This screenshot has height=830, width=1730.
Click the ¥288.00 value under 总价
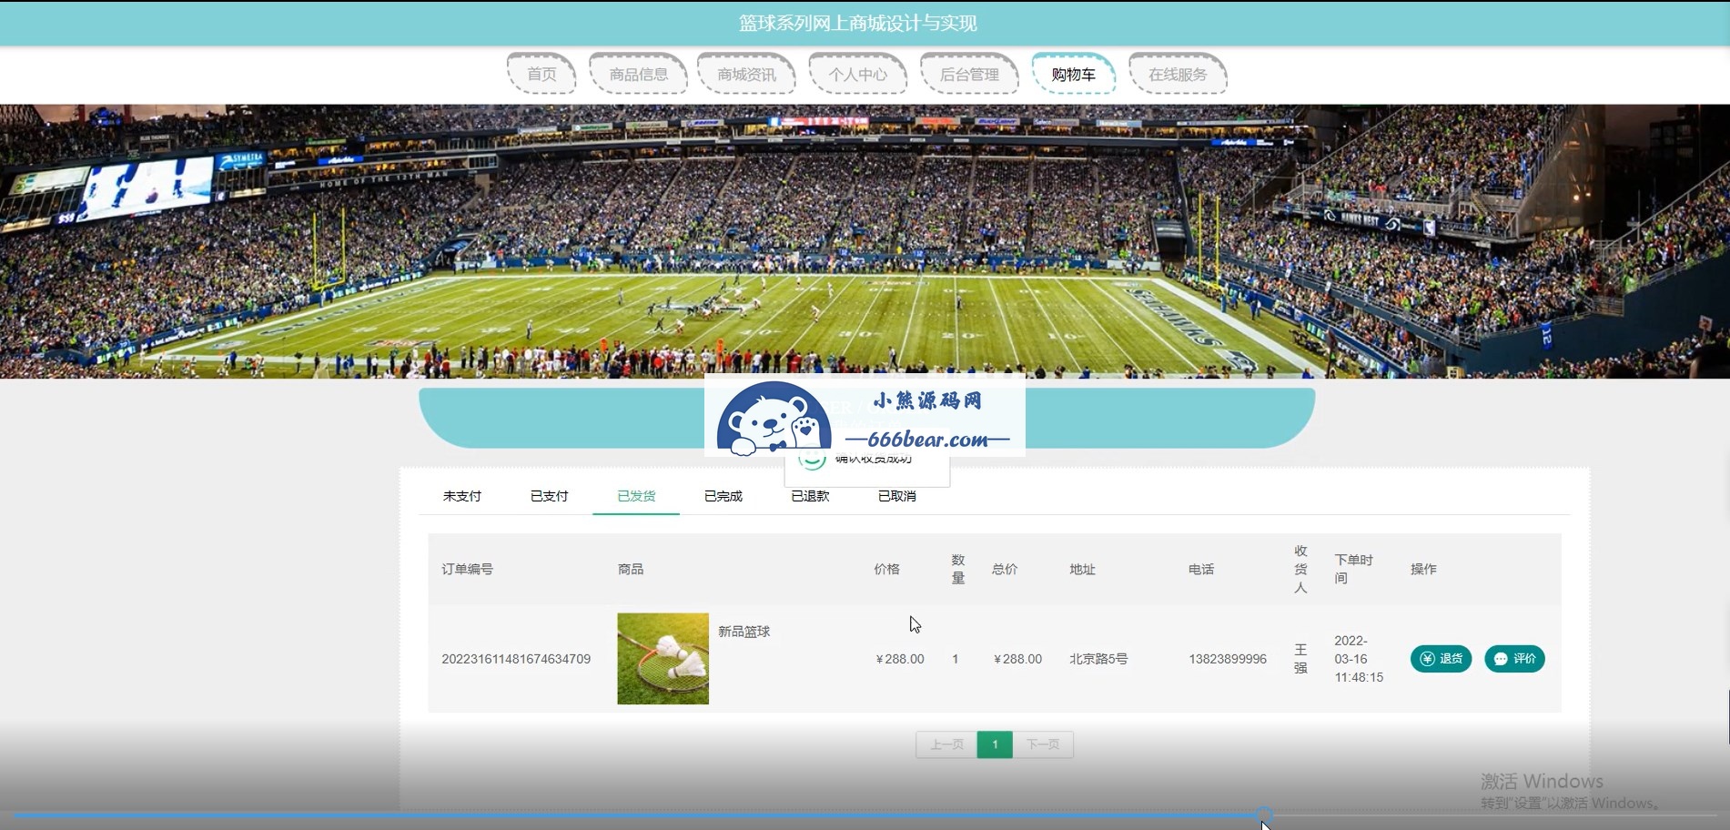(x=1018, y=659)
